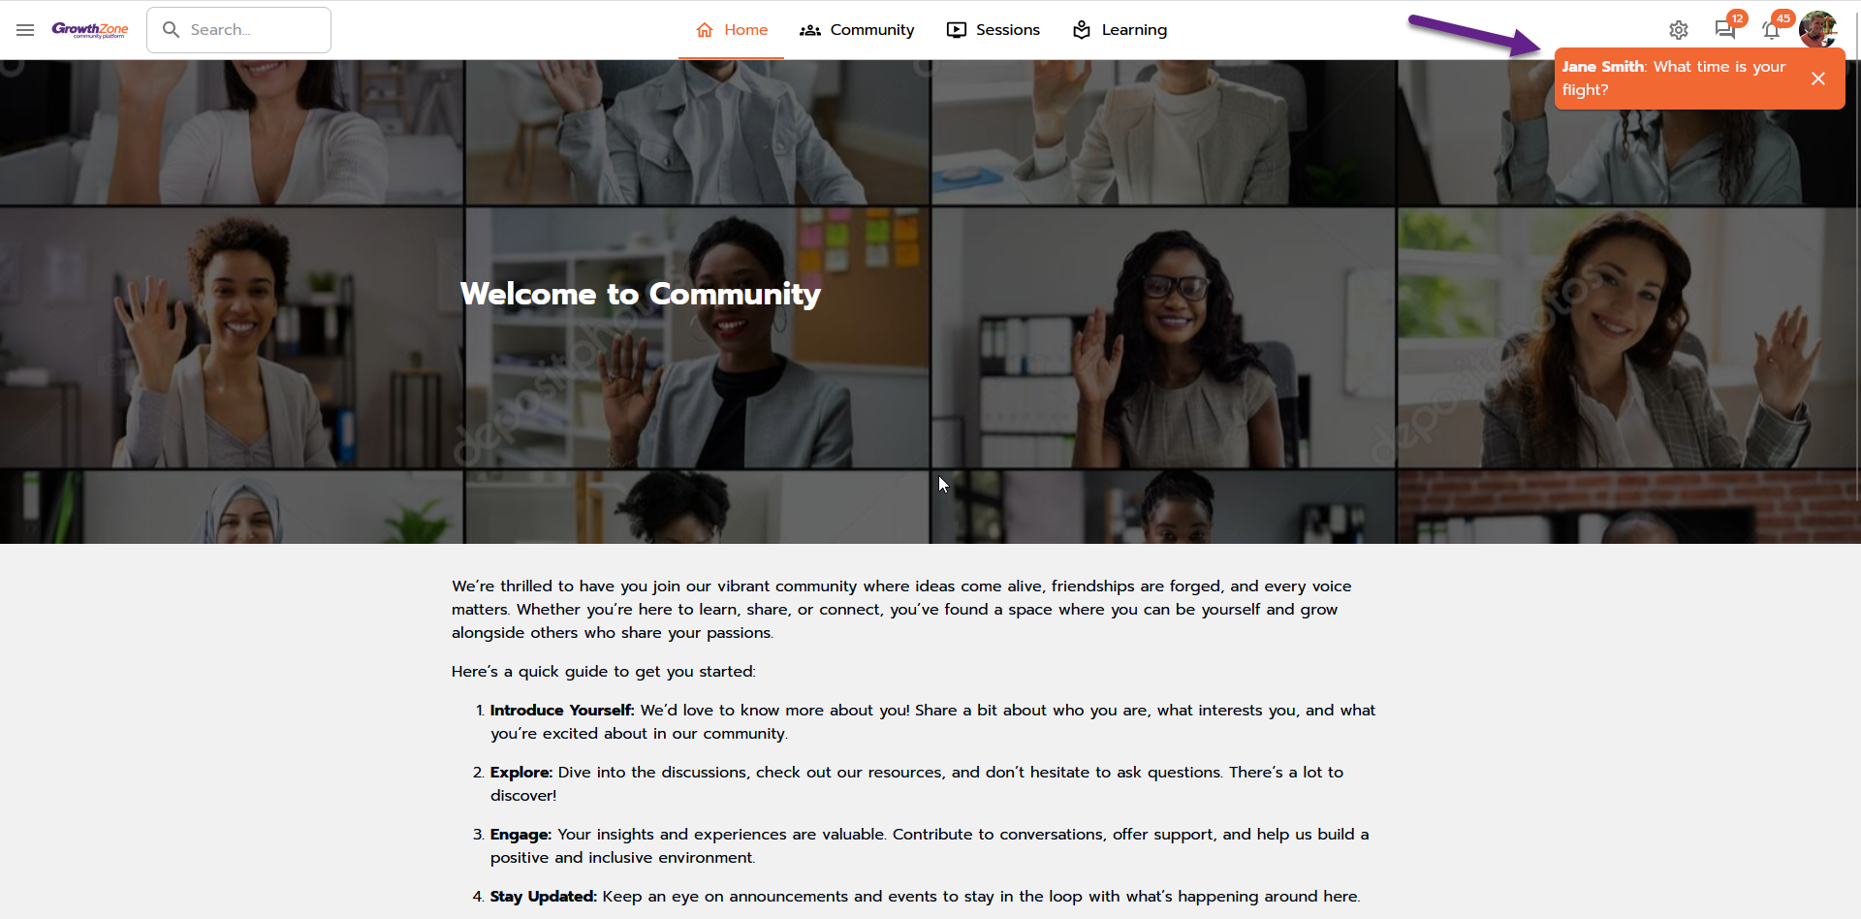Open the hamburger menu icon
The height and width of the screenshot is (919, 1861).
point(25,30)
